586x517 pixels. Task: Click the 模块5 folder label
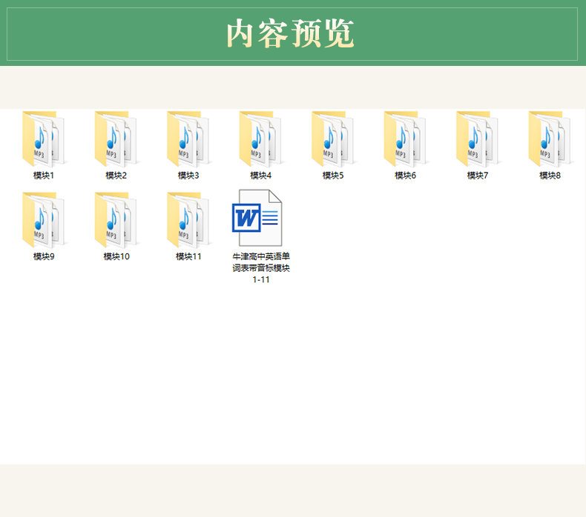point(333,176)
